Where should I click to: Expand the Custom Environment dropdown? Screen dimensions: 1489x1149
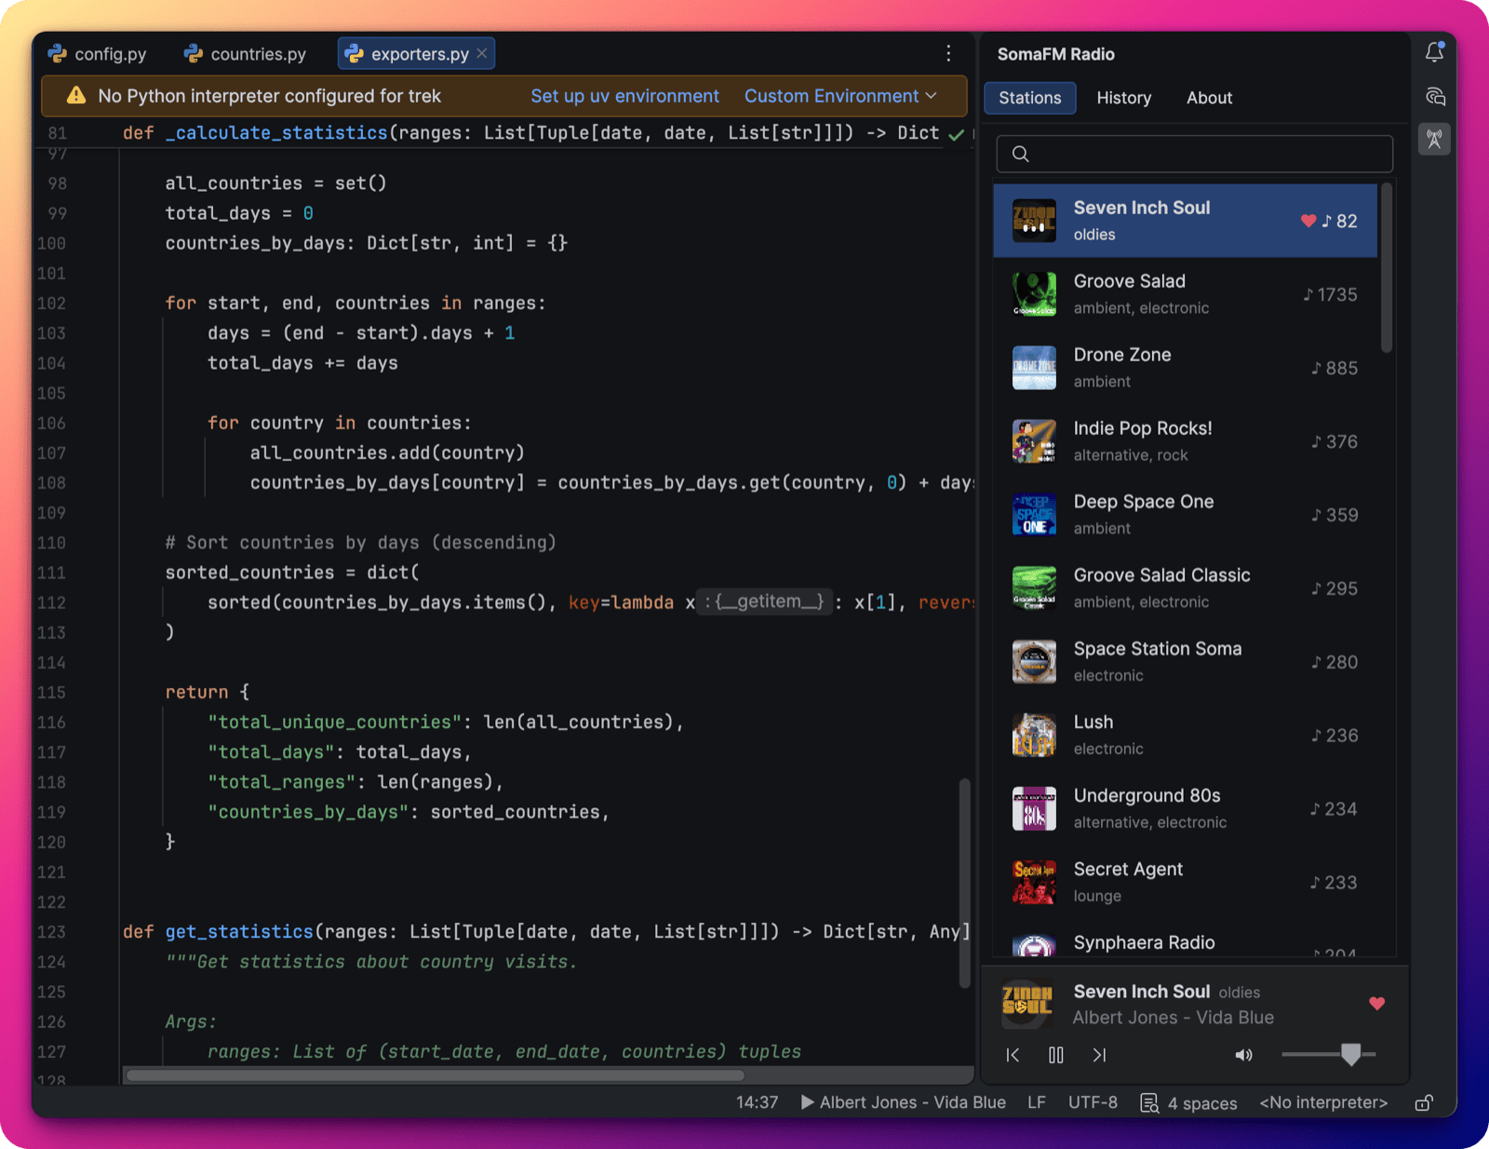tap(840, 96)
